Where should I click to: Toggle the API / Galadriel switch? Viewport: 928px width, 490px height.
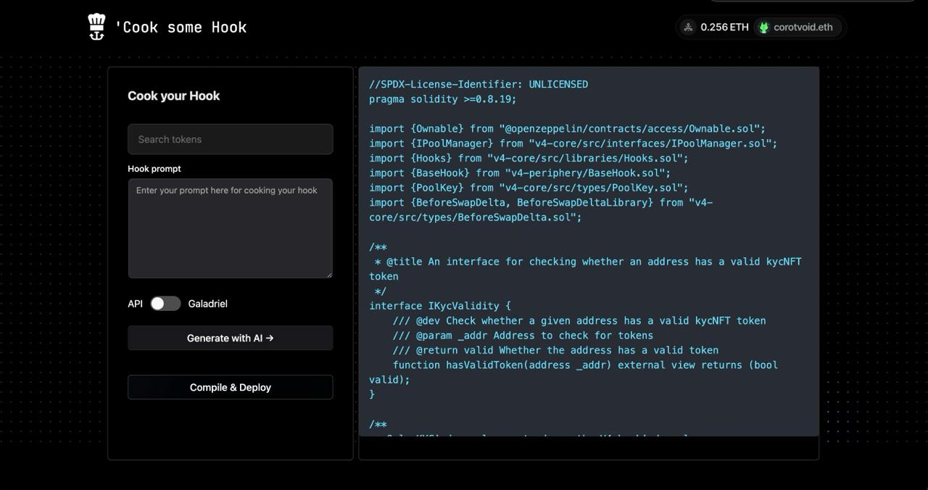[165, 304]
